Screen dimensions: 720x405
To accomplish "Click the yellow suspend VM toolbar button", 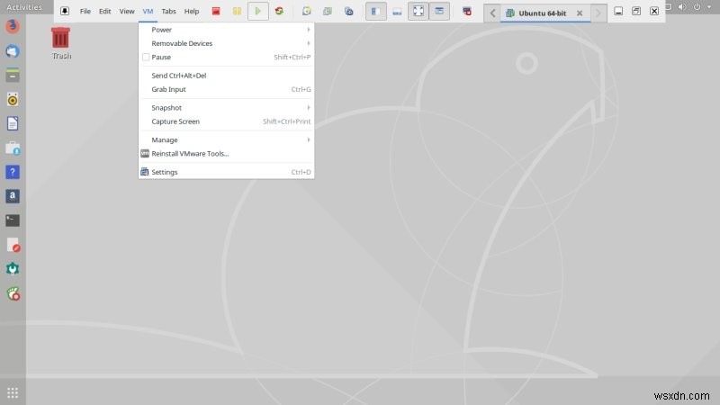I will [237, 11].
